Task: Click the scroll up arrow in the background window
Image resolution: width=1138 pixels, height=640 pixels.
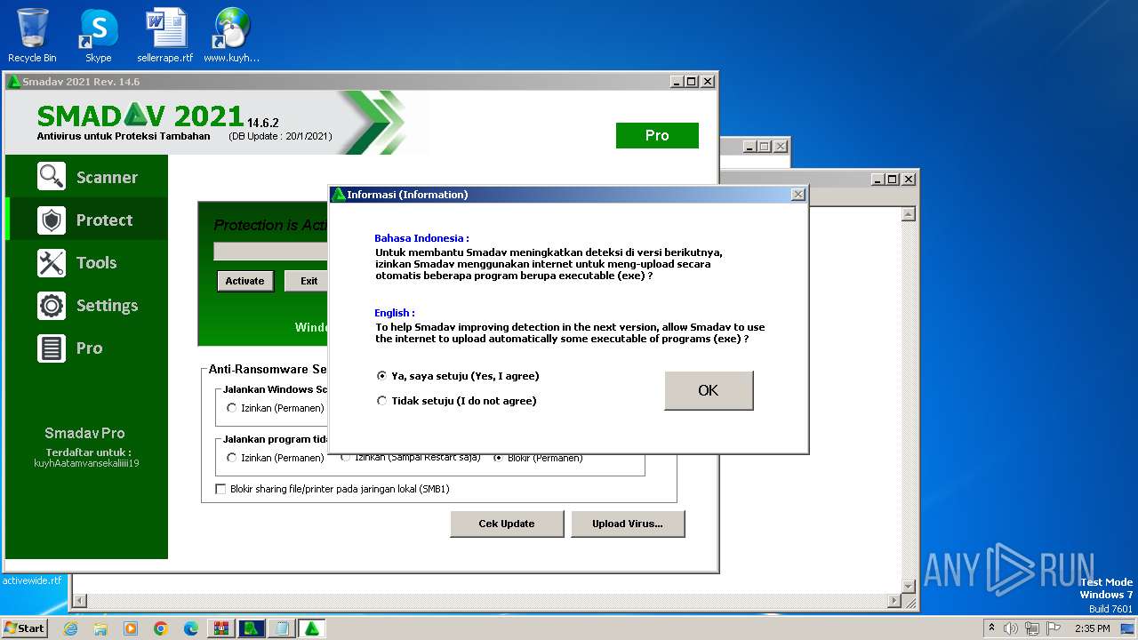Action: point(909,214)
